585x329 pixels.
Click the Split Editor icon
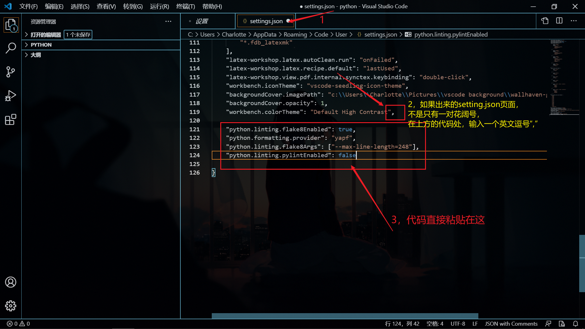(x=559, y=21)
